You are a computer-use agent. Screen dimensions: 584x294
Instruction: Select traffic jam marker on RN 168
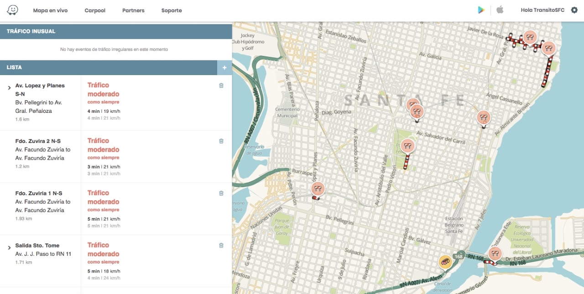(495, 253)
